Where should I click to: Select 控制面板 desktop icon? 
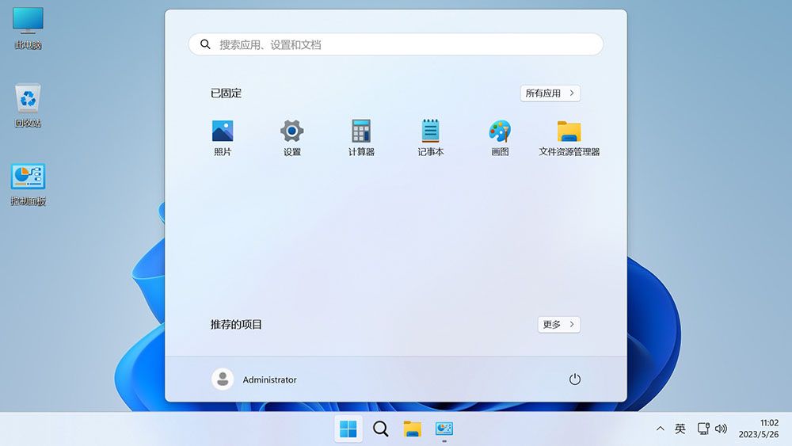pos(29,185)
